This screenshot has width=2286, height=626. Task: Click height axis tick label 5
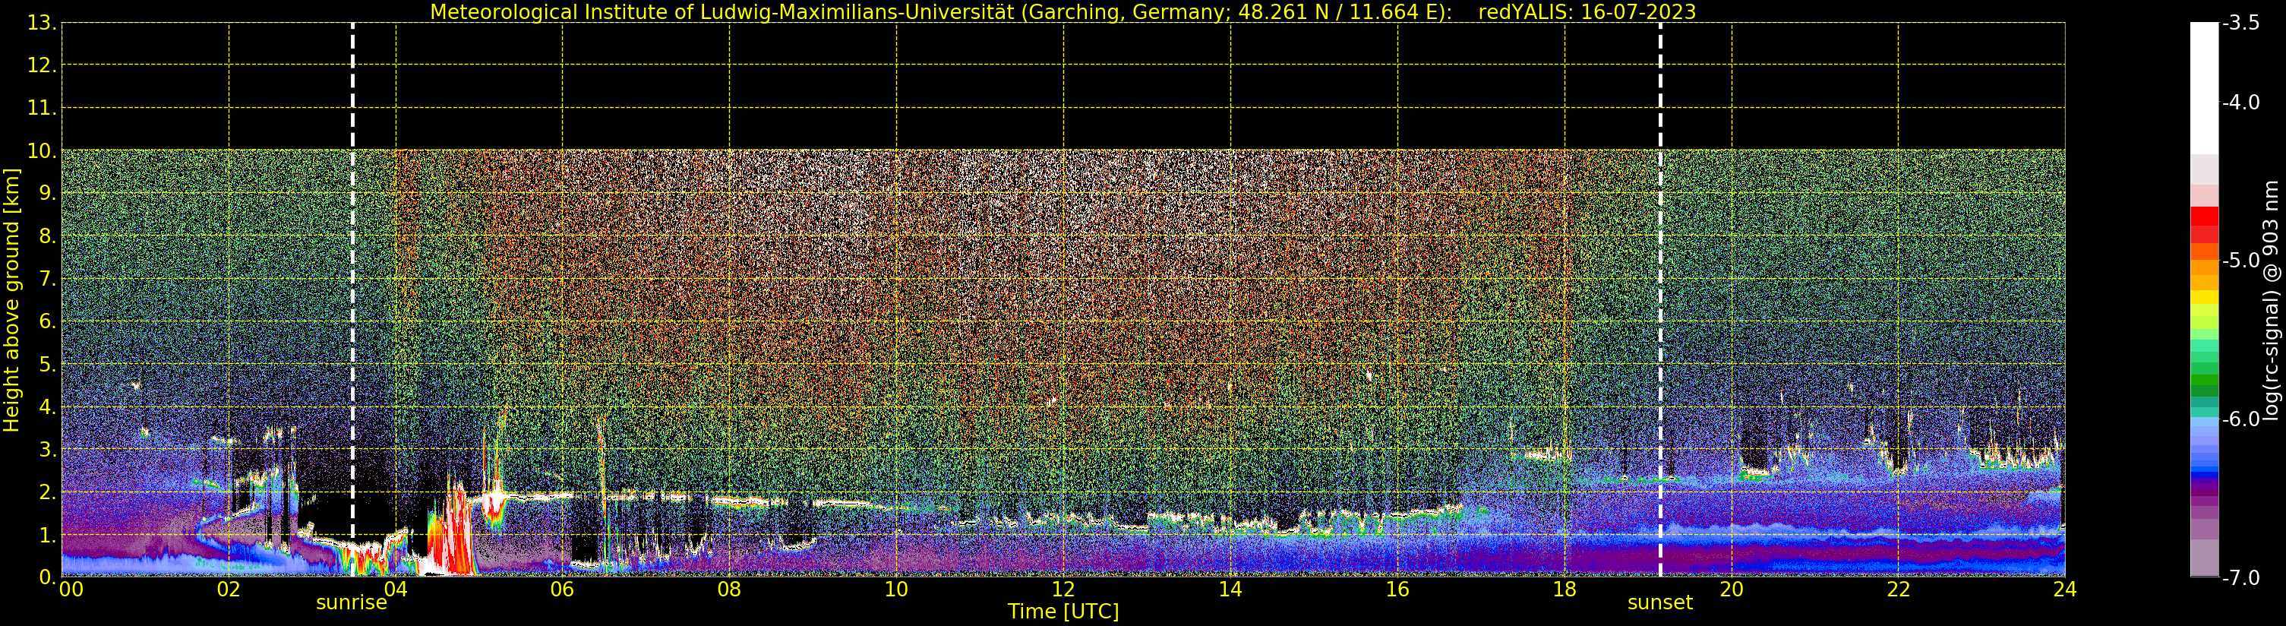(x=47, y=364)
